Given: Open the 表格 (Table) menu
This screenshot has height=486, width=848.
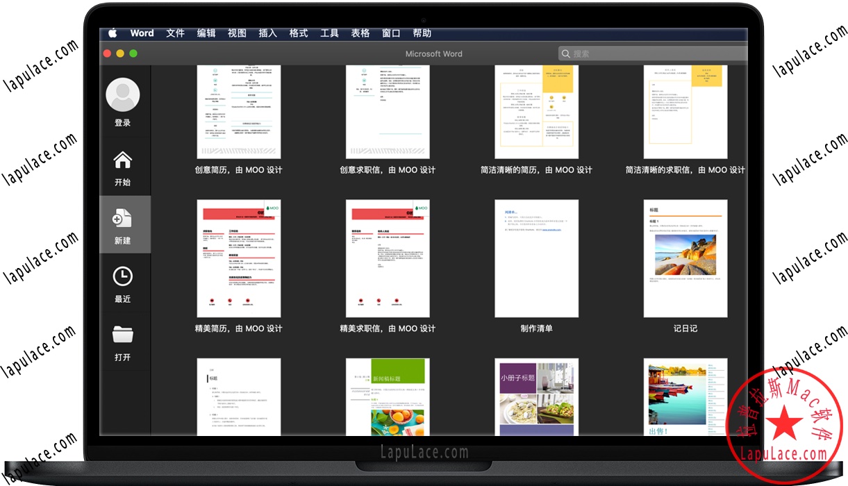Looking at the screenshot, I should 360,33.
